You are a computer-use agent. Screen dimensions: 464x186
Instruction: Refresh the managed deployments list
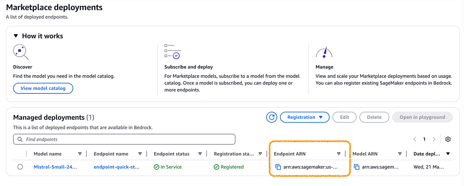[x=271, y=117]
